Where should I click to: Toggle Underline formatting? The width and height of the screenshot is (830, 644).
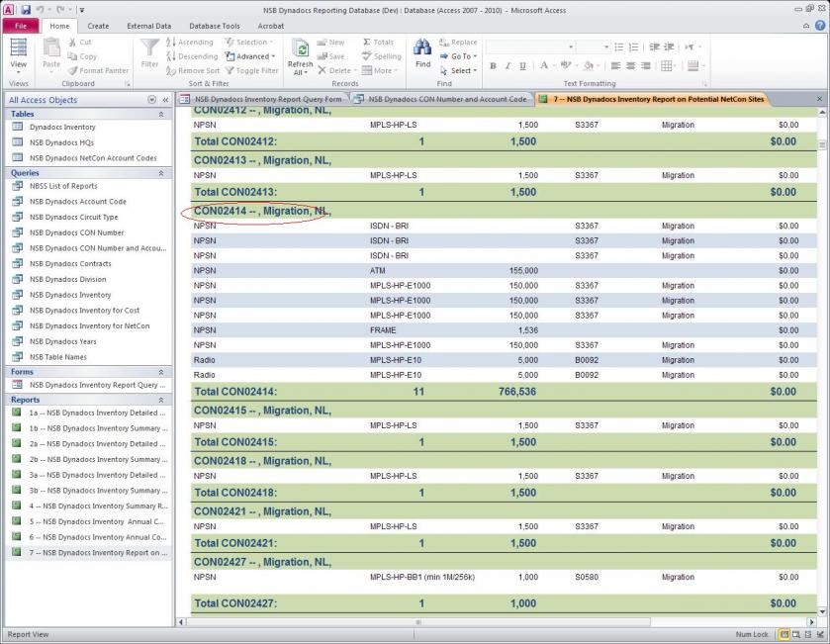pyautogui.click(x=523, y=66)
